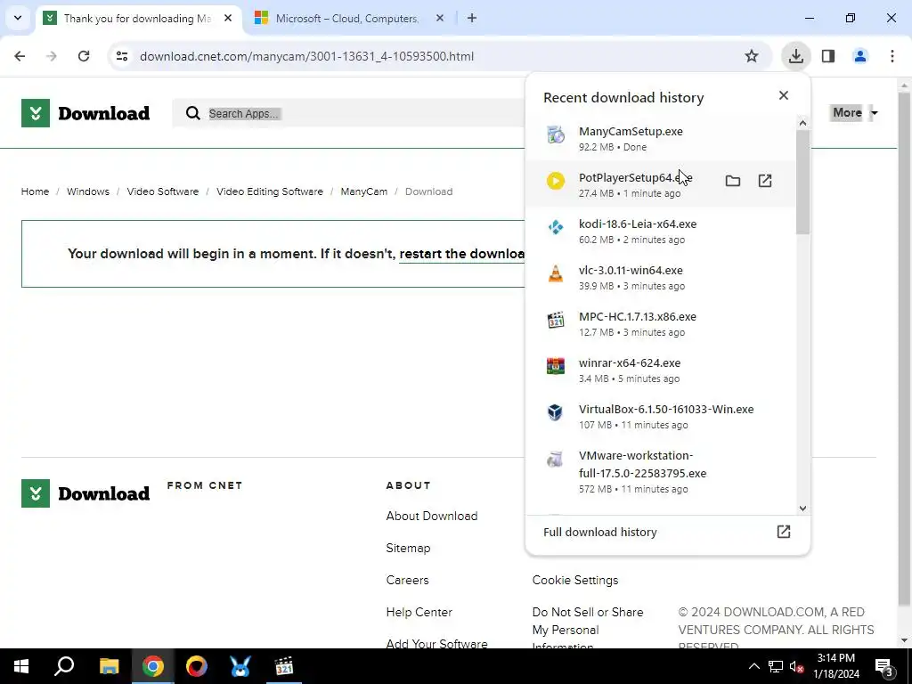Click the taskbar clock showing 3:14 PM
Viewport: 912px width, 684px height.
click(x=835, y=666)
